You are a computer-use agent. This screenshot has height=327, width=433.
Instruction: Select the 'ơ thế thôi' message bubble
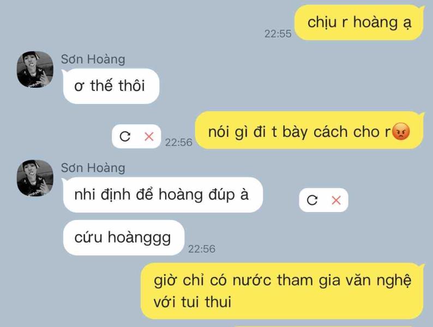click(x=111, y=86)
